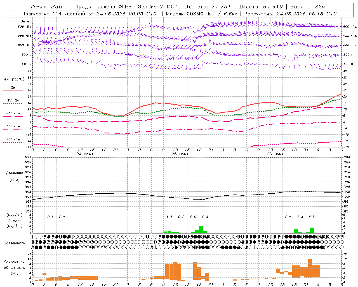Image resolution: width=358 pixels, height=287 pixels.
Task: Click the '0.9' precipitation value
Action: click(x=193, y=217)
